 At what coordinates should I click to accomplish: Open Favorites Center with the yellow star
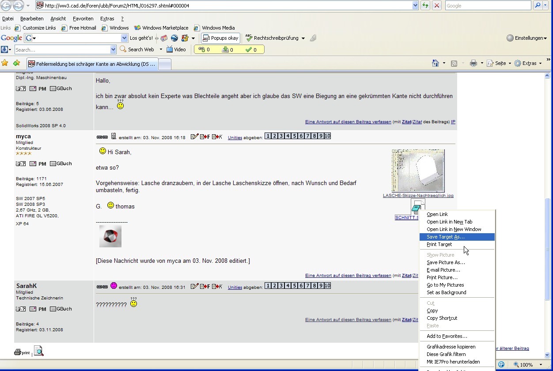tap(5, 63)
